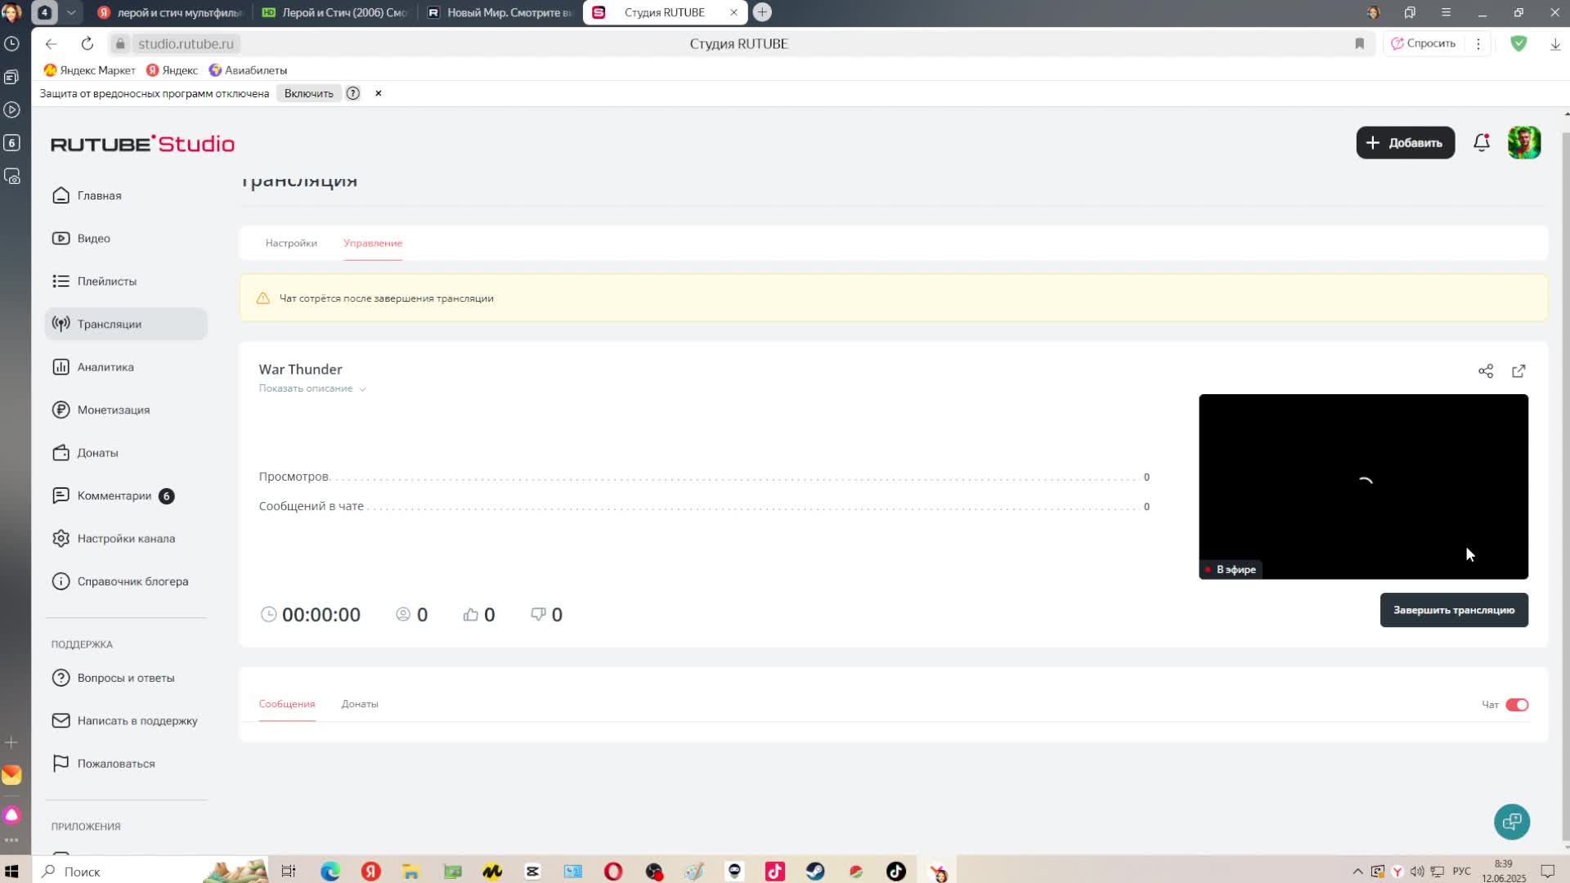This screenshot has height=883, width=1570.
Task: Open the browser sidebar history icon
Action: click(11, 44)
